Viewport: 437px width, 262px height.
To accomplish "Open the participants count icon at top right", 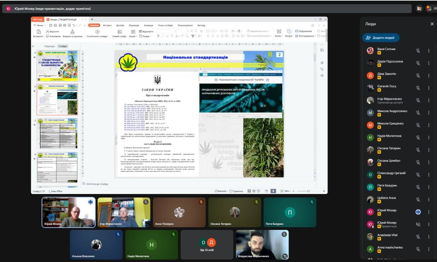I will coord(429,9).
